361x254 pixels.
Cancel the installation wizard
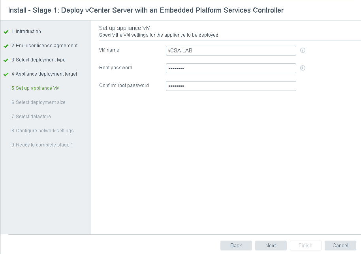340,245
